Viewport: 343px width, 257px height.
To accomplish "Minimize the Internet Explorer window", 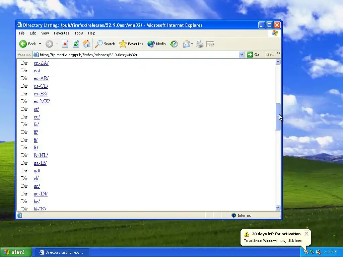I will [262, 25].
